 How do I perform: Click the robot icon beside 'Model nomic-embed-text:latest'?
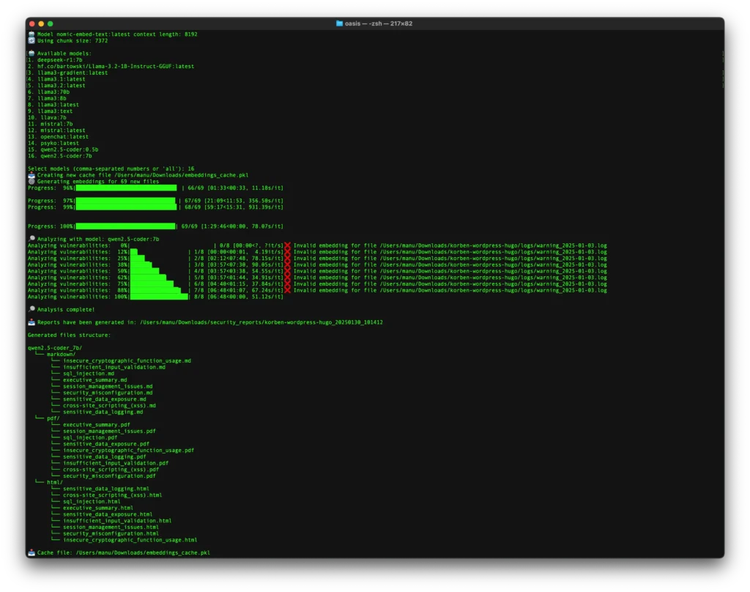31,34
